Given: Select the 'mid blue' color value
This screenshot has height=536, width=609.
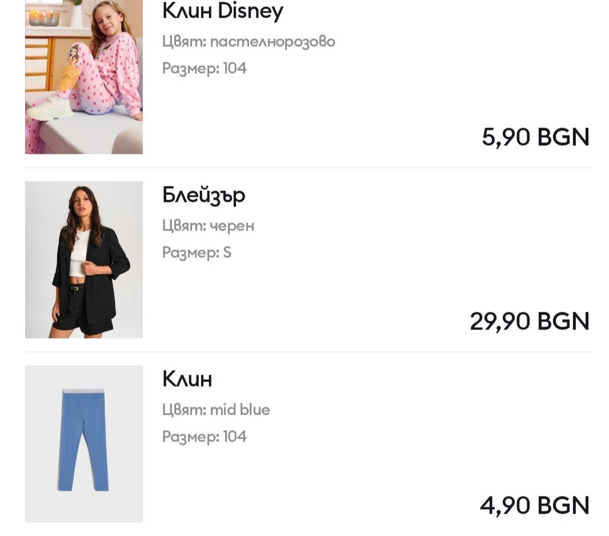Looking at the screenshot, I should point(240,410).
